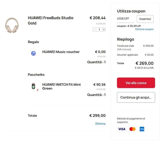The height and width of the screenshot is (144, 165).
Task: Click the quantity field showing 1
Action: point(99,29)
